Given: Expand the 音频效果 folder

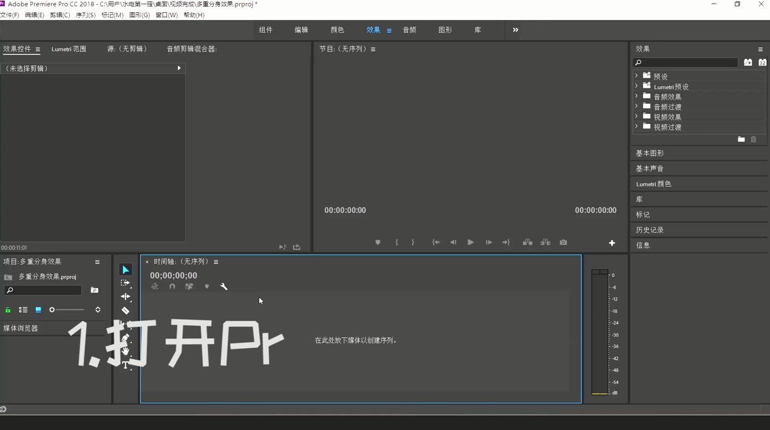Looking at the screenshot, I should pos(636,96).
